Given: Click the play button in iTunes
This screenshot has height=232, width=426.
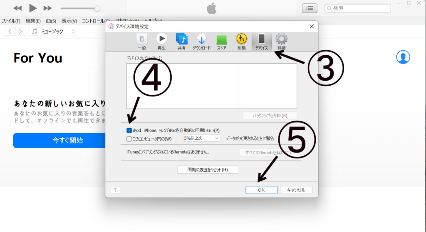Looking at the screenshot, I should pyautogui.click(x=32, y=8).
